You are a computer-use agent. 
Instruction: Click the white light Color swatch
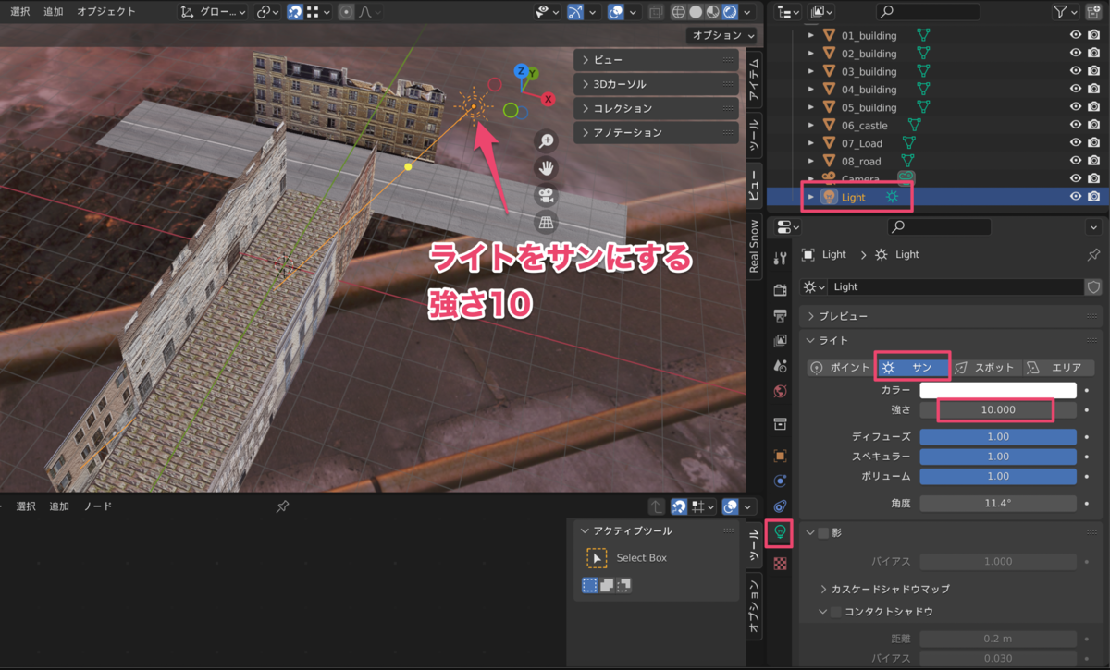click(999, 390)
